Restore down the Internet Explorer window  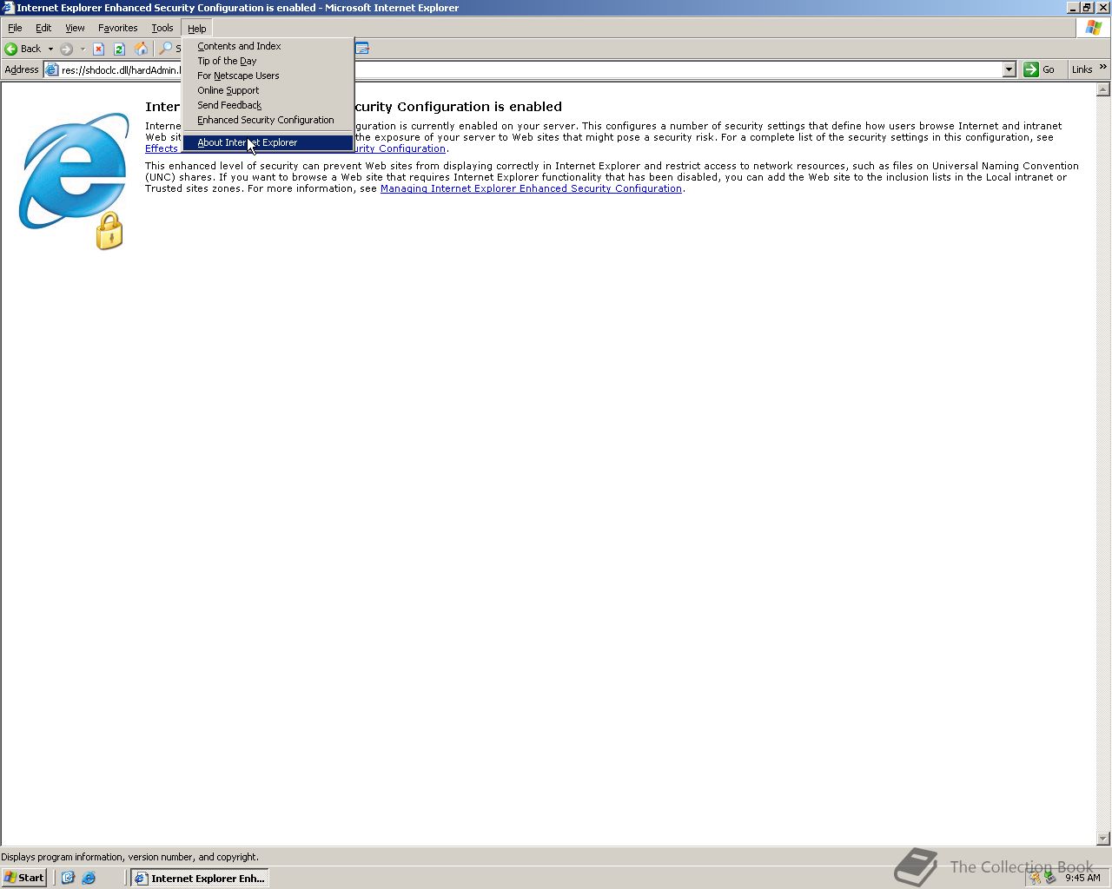pyautogui.click(x=1087, y=8)
